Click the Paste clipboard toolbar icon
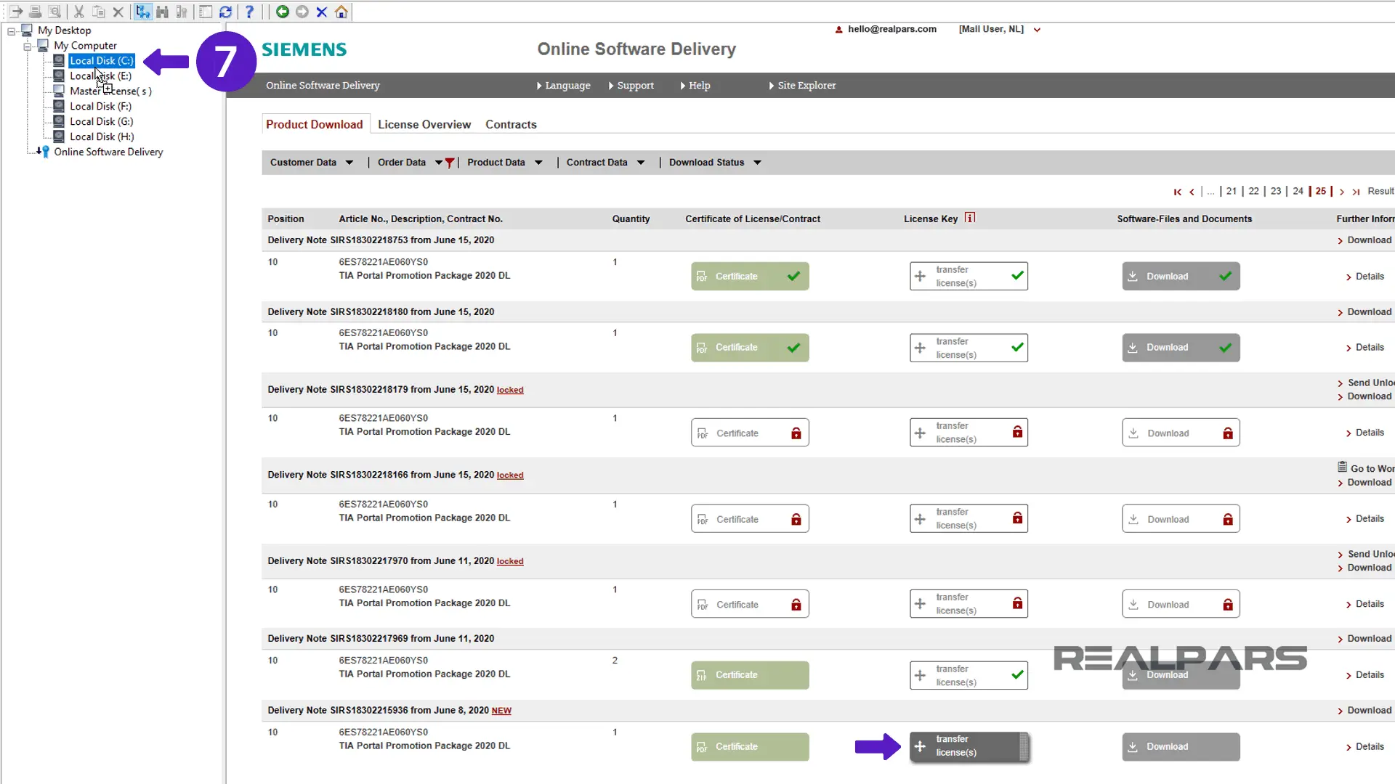 click(x=99, y=12)
